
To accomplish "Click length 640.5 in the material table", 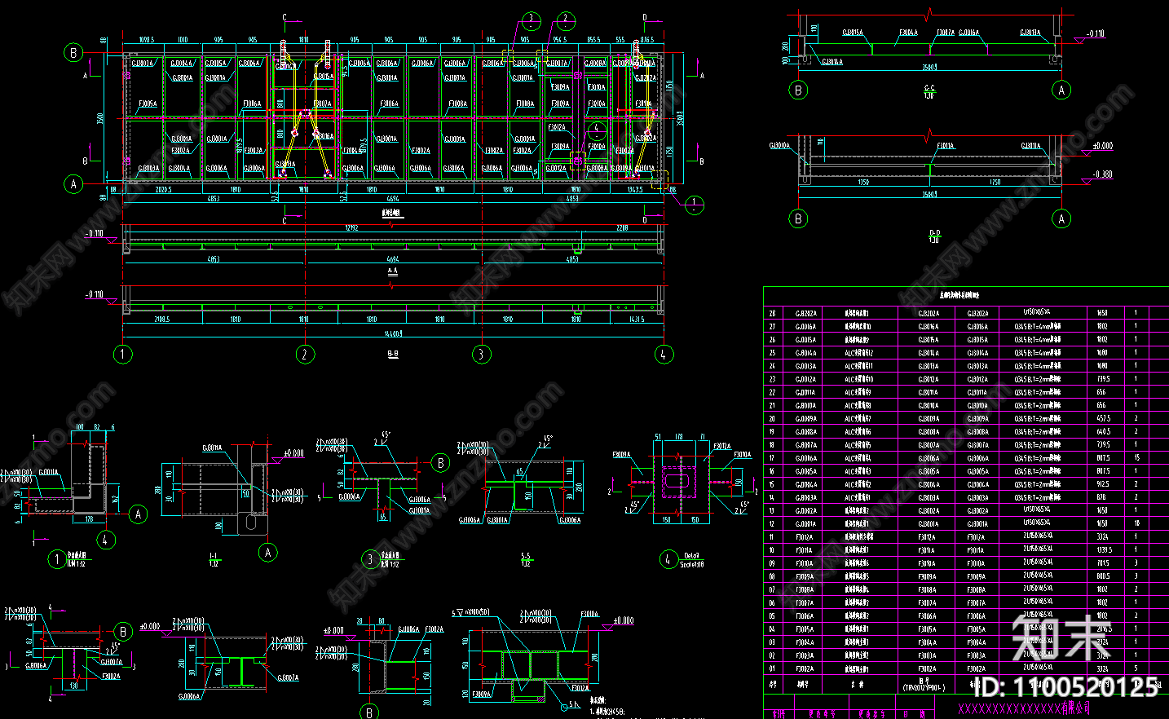I will [x=1103, y=432].
